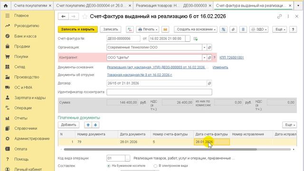Viewport: 304px width, 171px height.
Task: Open calendar picker for invoice date
Action: 188,38
